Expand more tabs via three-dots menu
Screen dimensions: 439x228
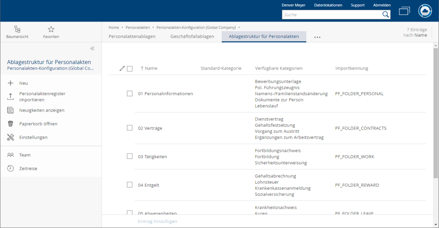point(317,37)
